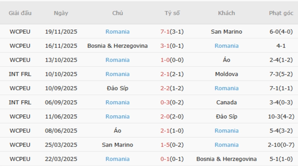This screenshot has height=168, width=298.
Task: Select the 7-1(3-1) score
Action: point(172,32)
